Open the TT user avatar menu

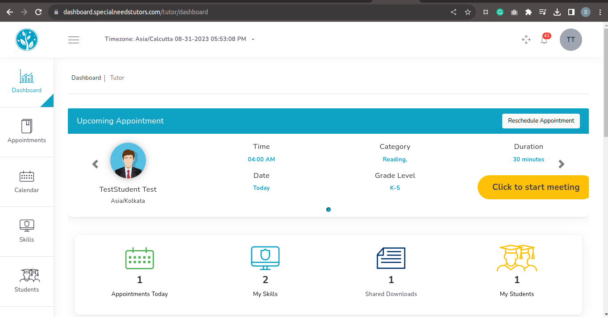571,40
